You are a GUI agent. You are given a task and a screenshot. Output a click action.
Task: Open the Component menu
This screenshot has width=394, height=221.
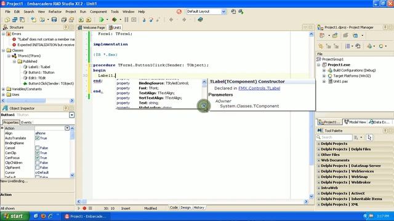[98, 12]
